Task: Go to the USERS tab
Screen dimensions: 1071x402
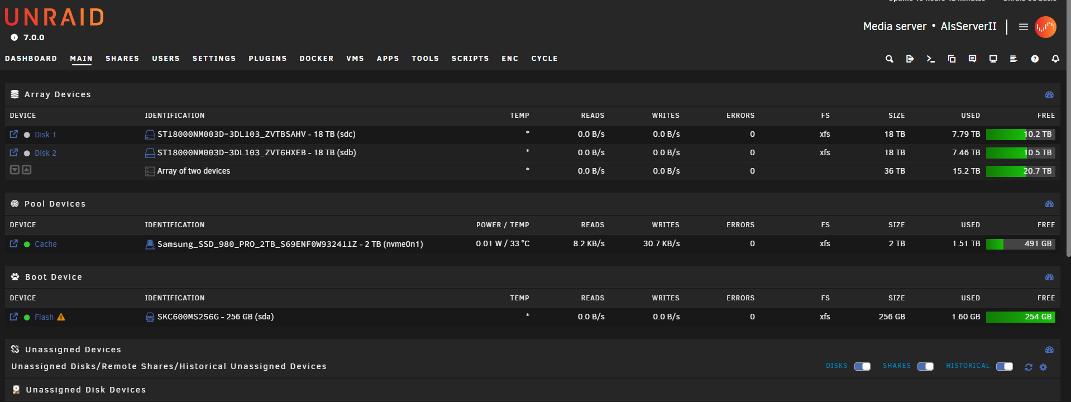Action: (x=166, y=58)
